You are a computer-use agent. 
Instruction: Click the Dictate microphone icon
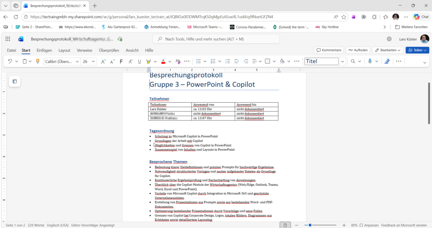point(370,61)
